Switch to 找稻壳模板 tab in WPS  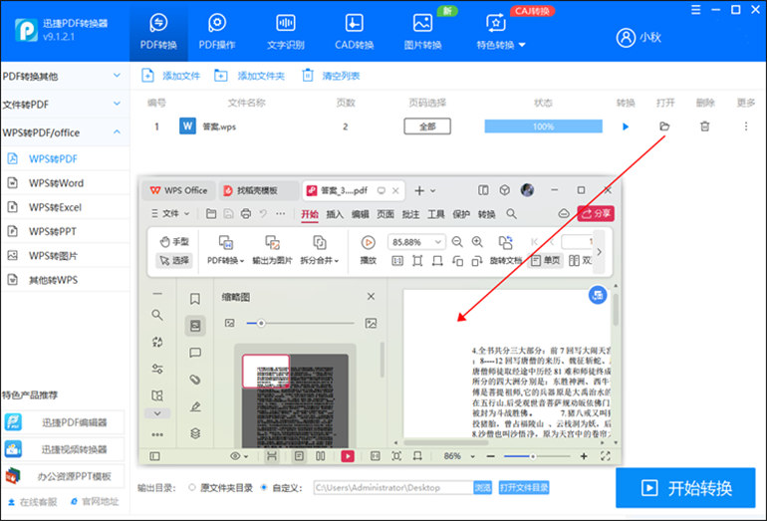(x=257, y=190)
